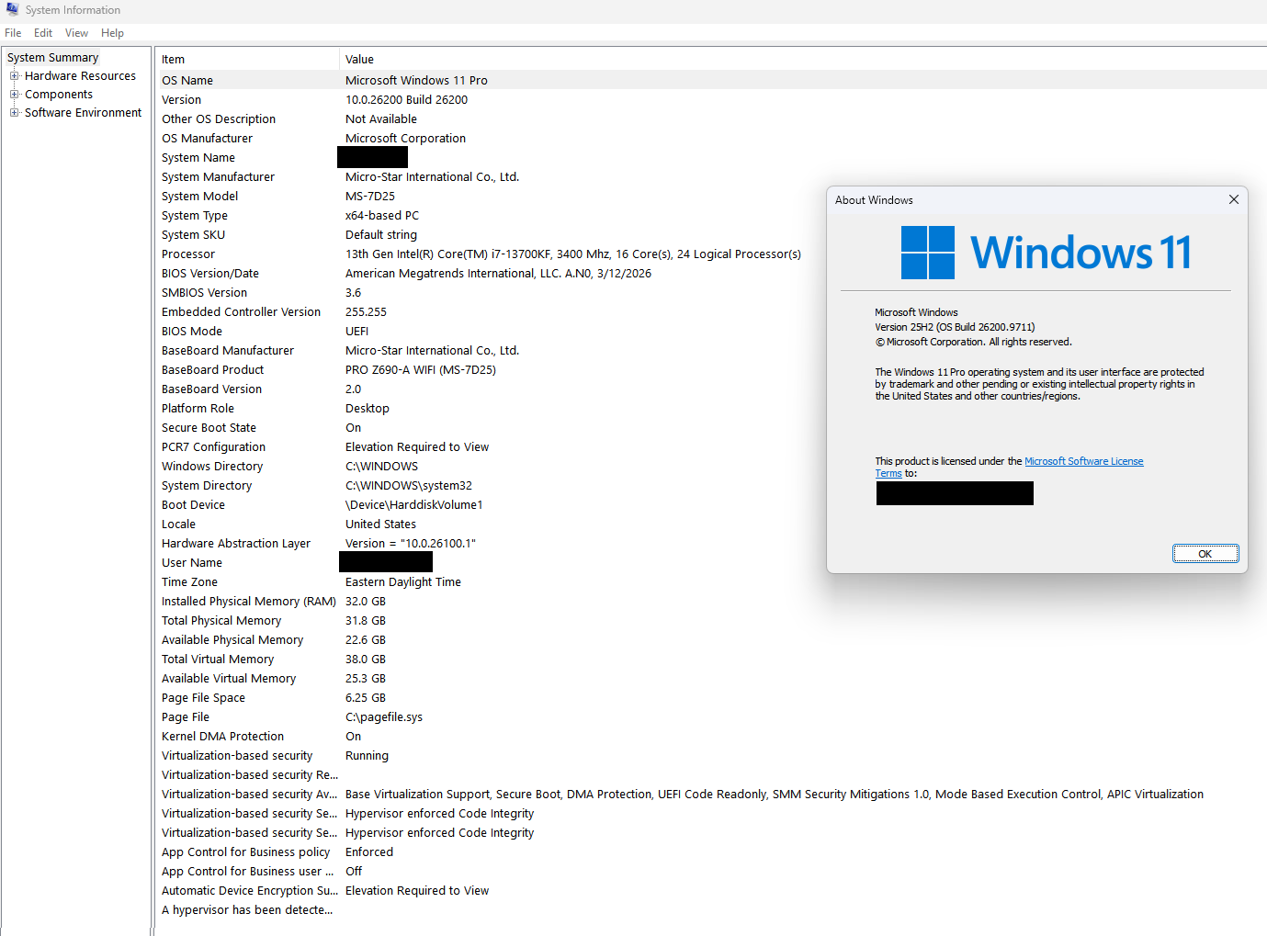Expand the Hardware Resources tree node

(x=15, y=76)
